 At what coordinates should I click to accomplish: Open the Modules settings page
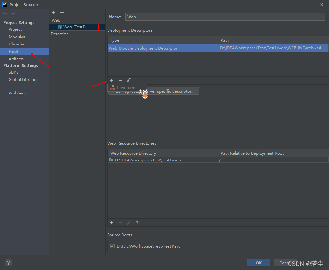pos(17,37)
